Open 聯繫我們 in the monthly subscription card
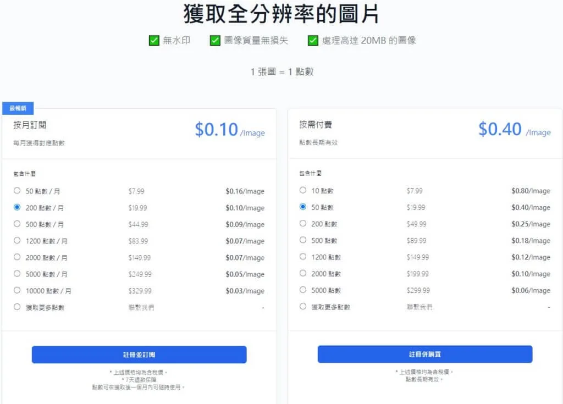 [141, 307]
